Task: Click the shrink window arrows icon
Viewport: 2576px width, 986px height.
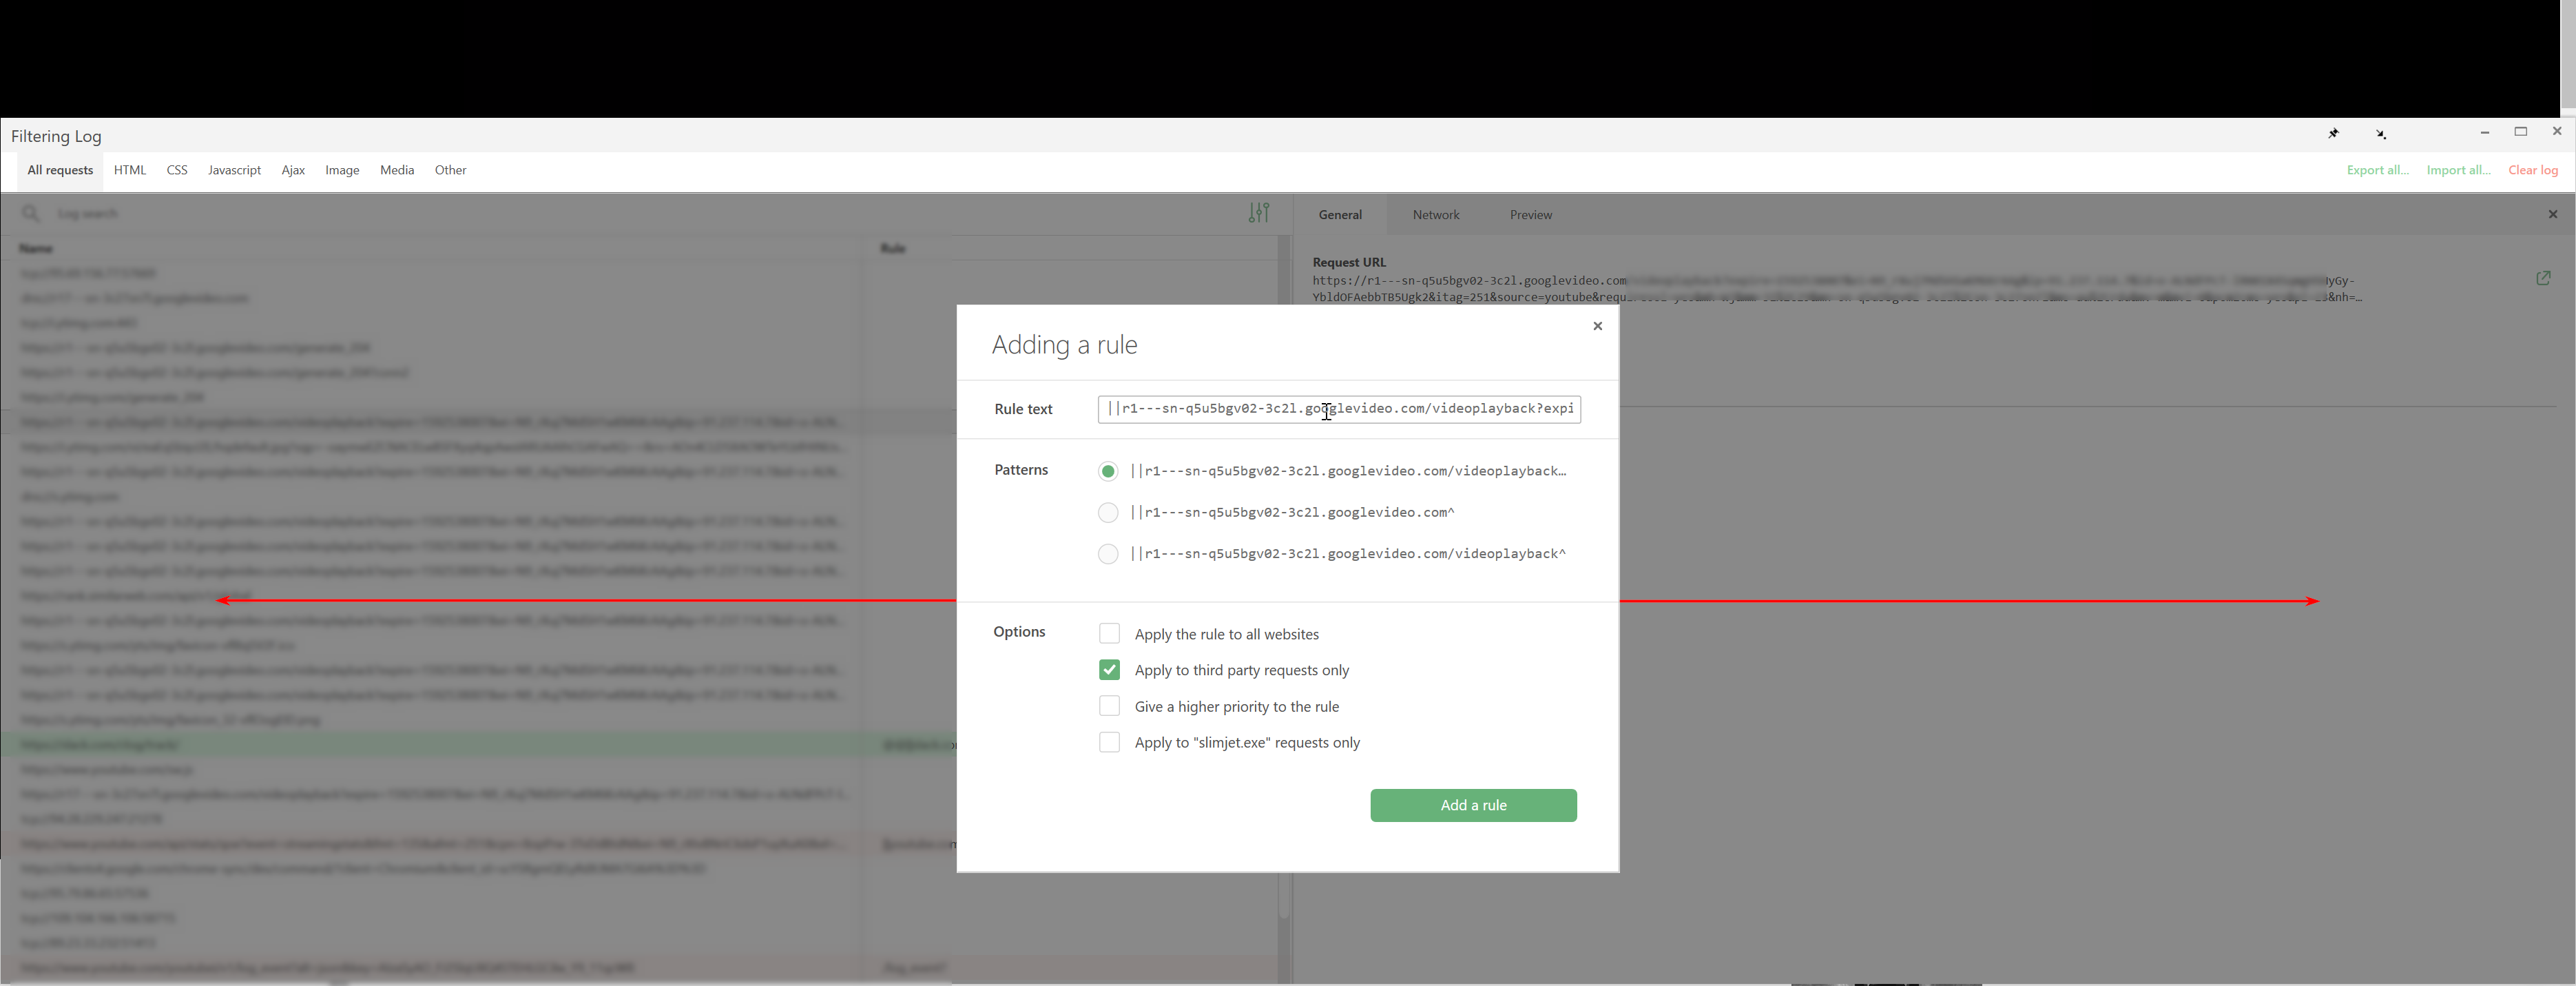Action: [2380, 134]
